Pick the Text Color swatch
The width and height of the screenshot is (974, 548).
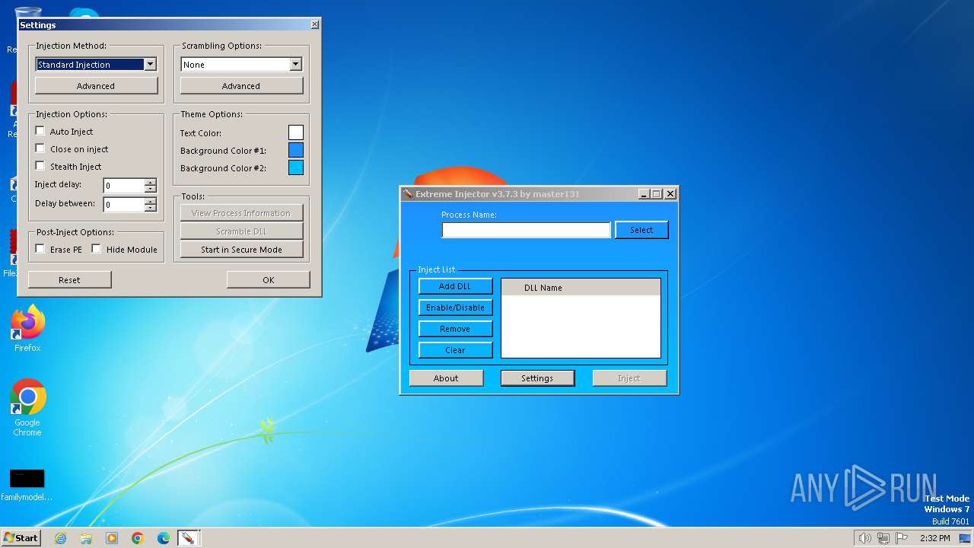click(x=296, y=132)
